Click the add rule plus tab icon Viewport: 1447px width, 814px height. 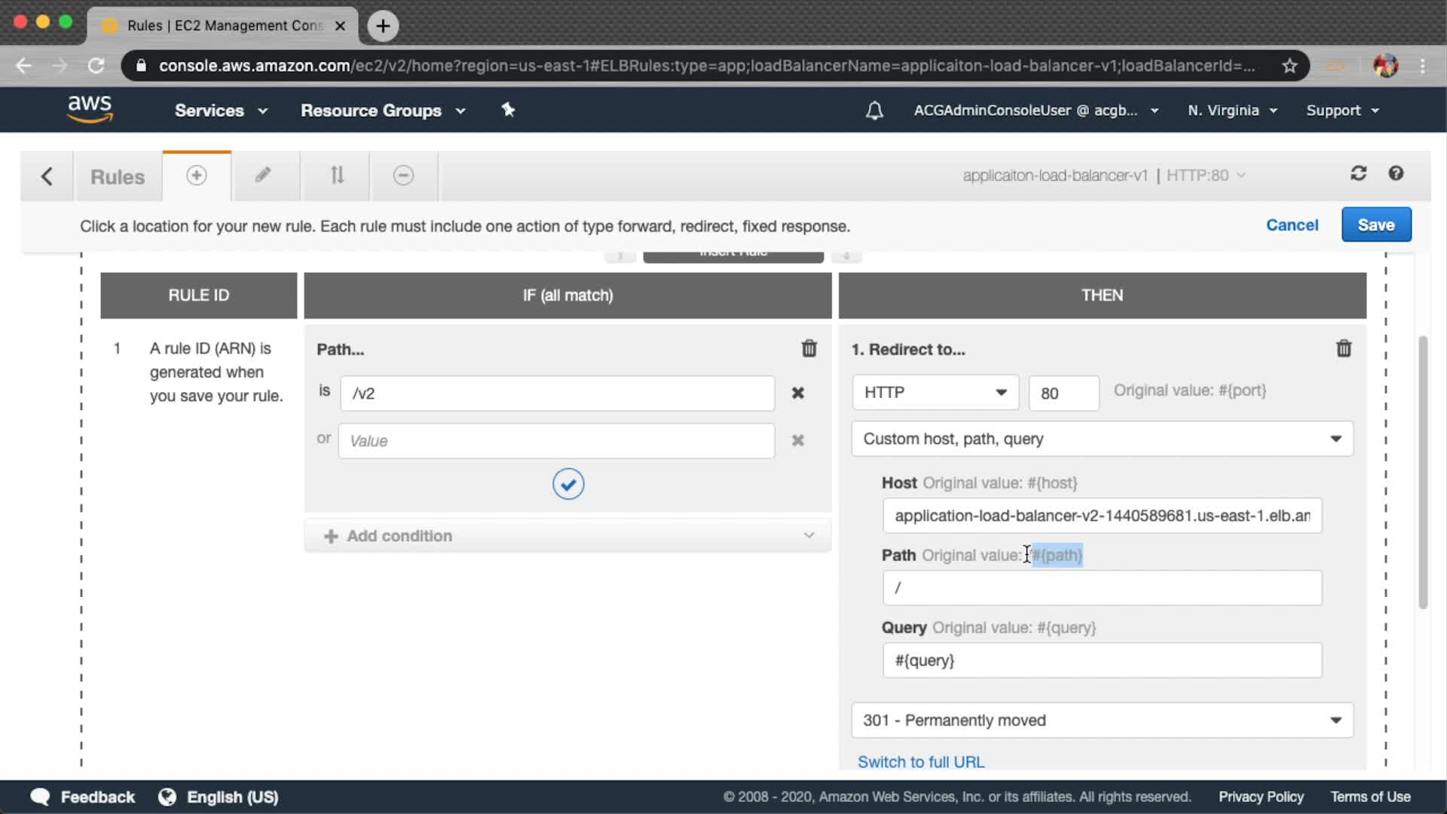[196, 176]
